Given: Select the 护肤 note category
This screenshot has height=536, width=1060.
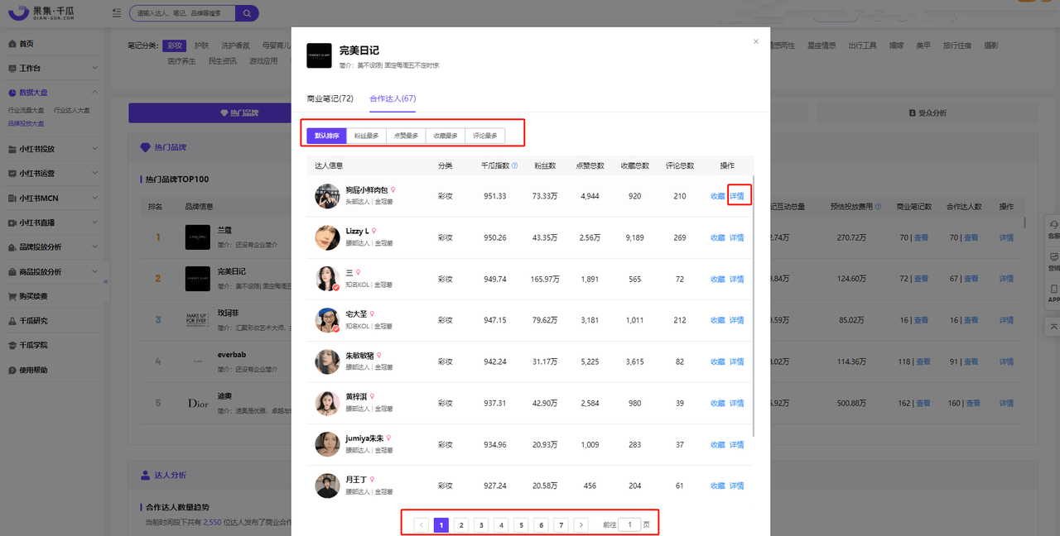Looking at the screenshot, I should [x=201, y=45].
